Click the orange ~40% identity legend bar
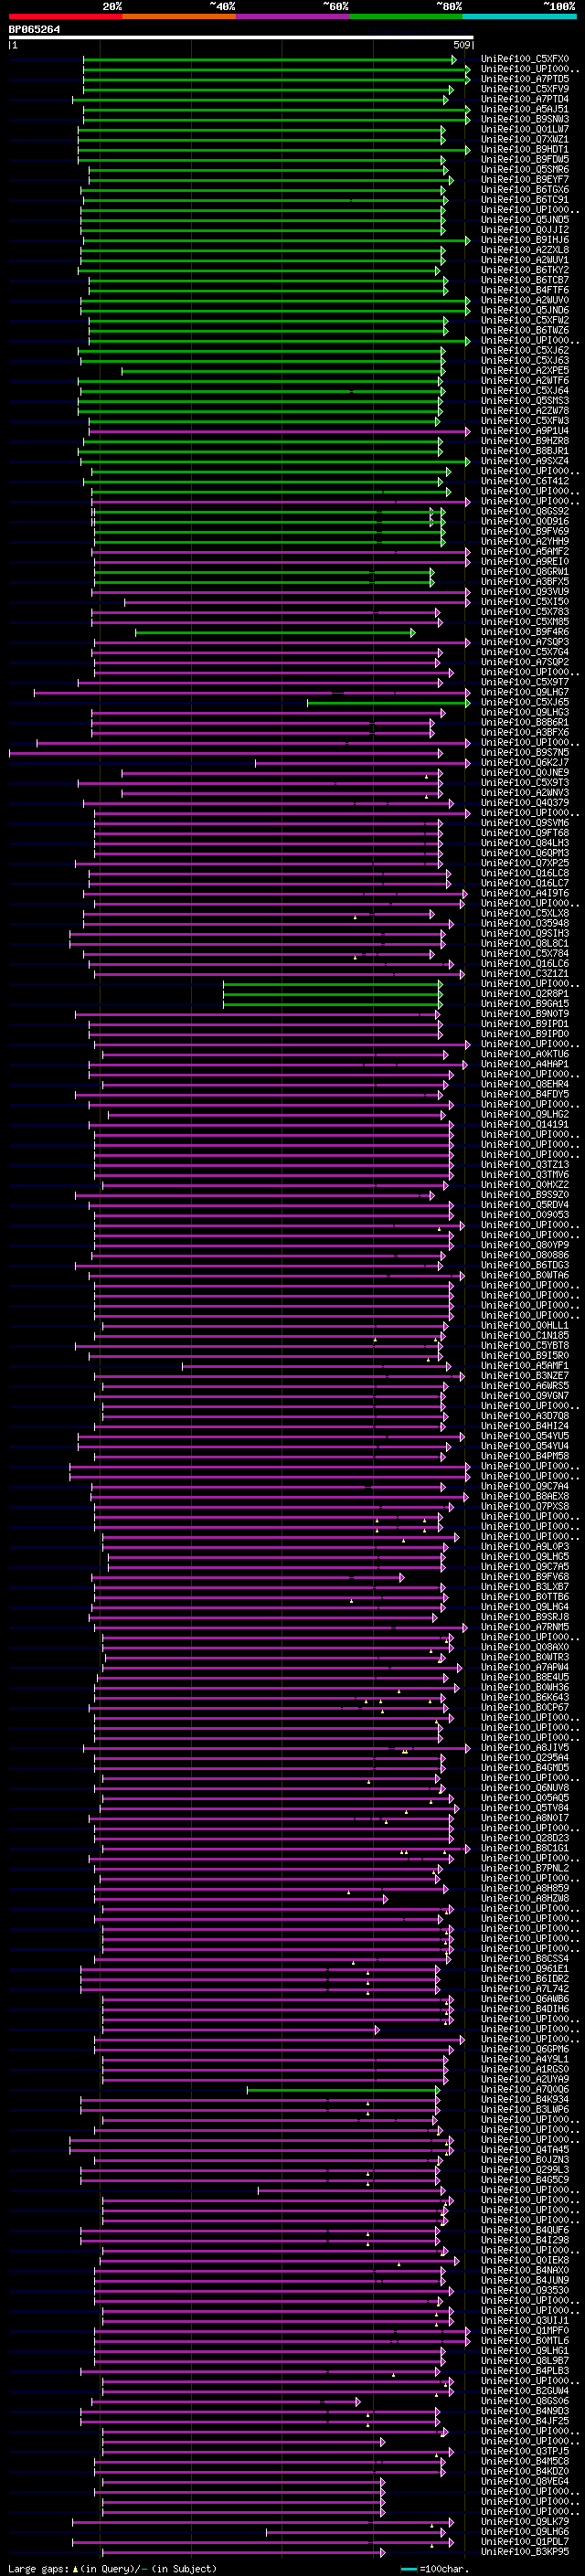585x2576 pixels. click(179, 16)
